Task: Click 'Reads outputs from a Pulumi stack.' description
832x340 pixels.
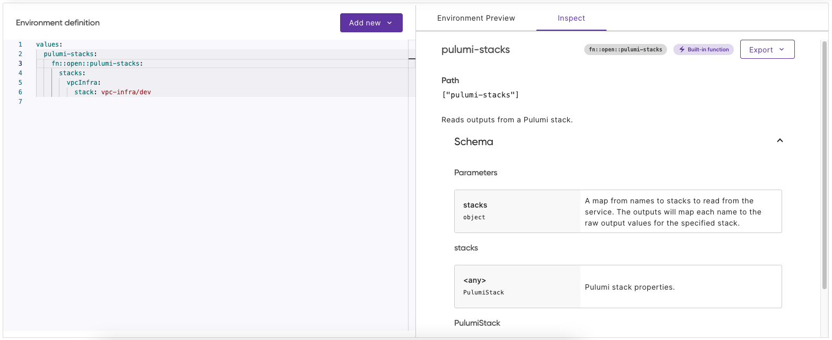Action: (507, 120)
